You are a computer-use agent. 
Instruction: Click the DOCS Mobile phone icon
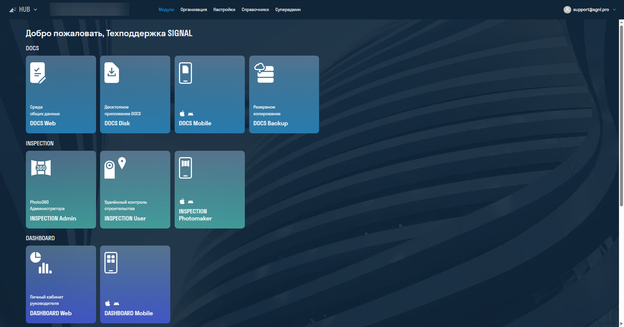tap(185, 73)
